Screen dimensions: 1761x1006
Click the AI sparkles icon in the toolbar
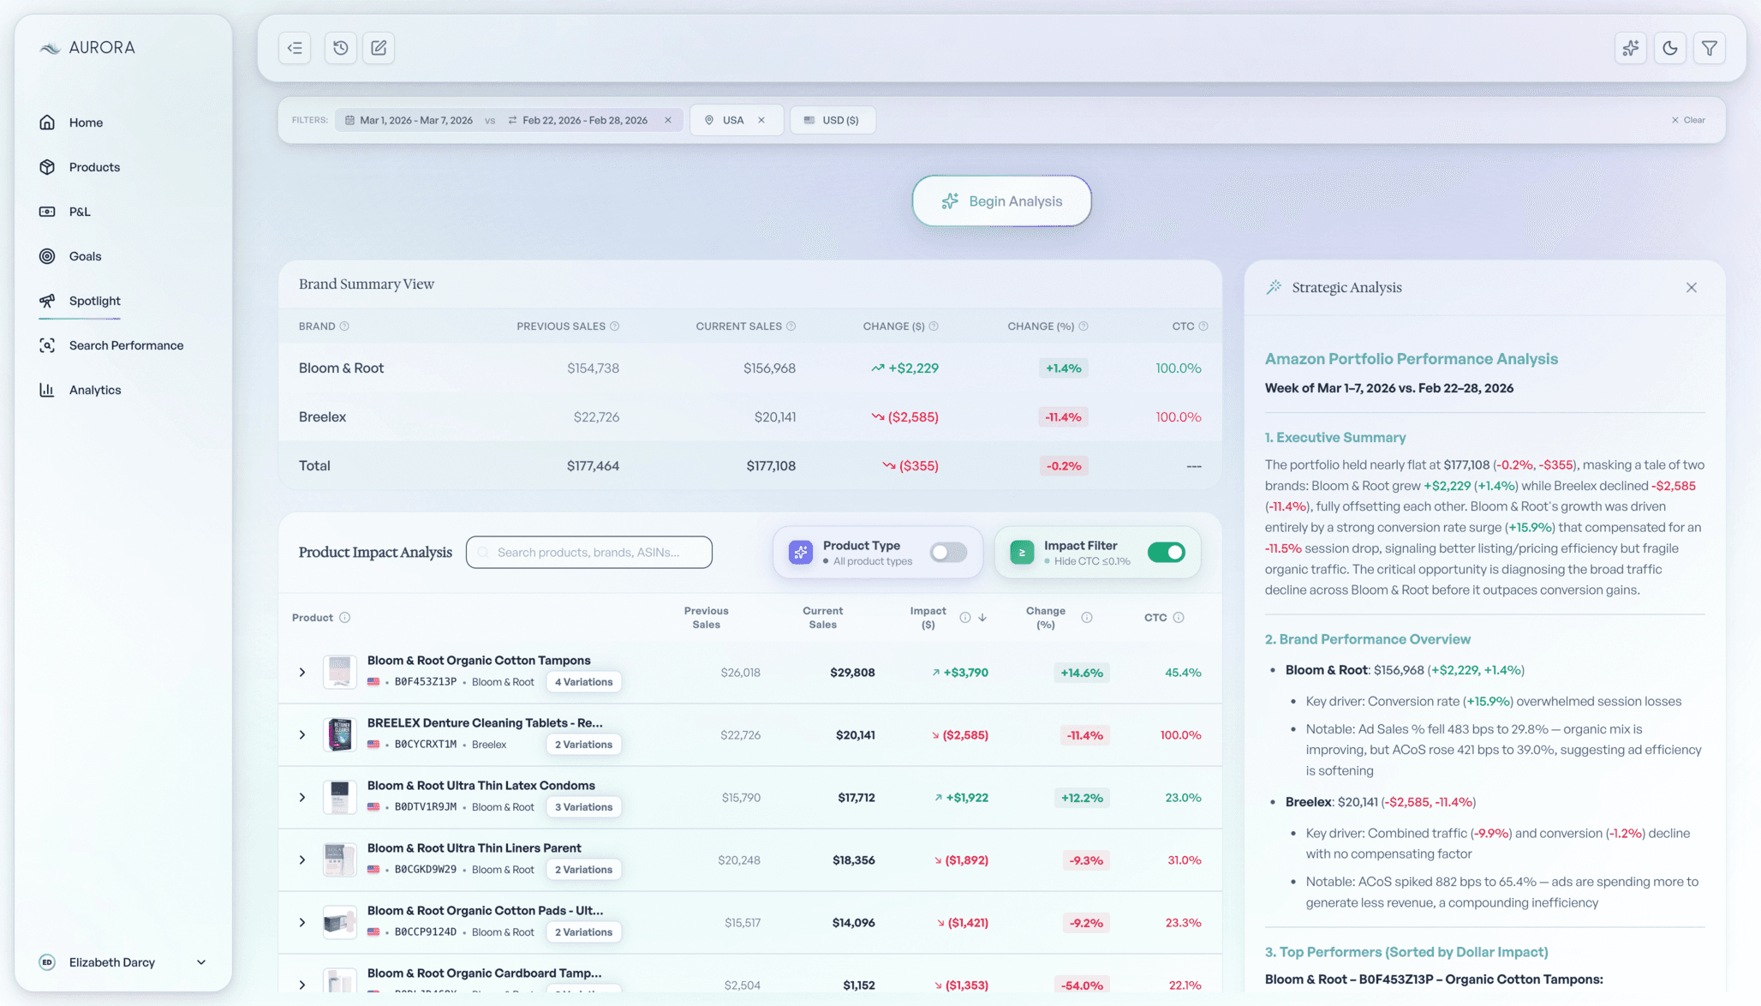point(1630,48)
